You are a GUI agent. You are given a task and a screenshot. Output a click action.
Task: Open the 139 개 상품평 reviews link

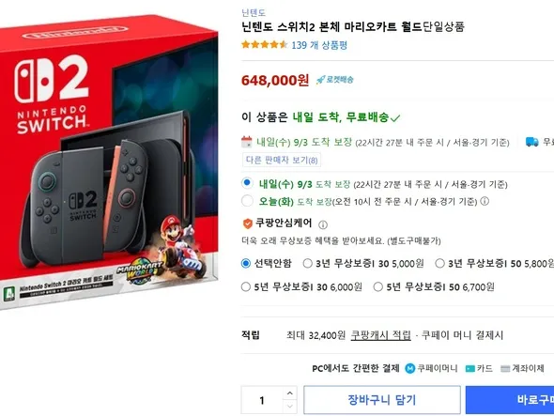(319, 45)
